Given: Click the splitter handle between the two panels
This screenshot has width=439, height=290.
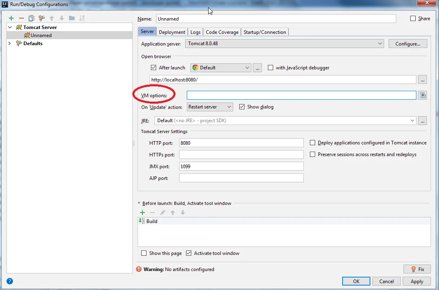Looking at the screenshot, I should [134, 143].
